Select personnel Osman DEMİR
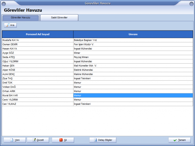The image size is (195, 146). [10, 44]
